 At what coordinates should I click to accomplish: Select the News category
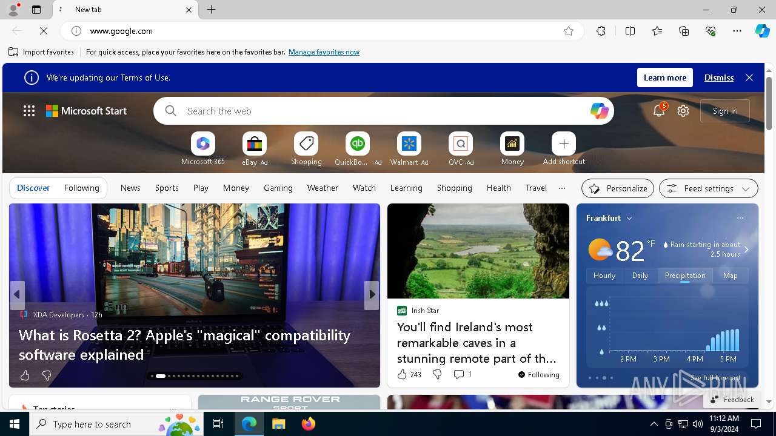coord(130,188)
